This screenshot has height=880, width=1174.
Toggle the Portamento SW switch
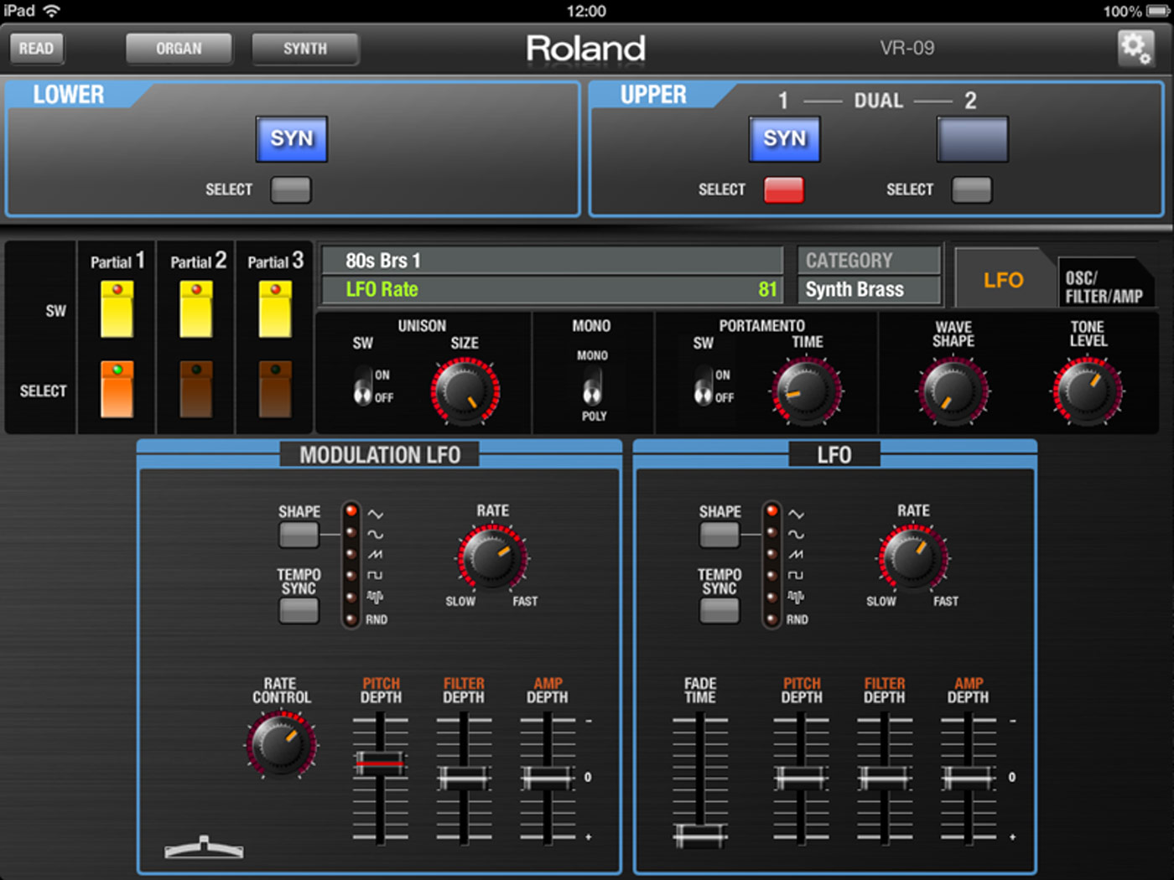tap(704, 385)
